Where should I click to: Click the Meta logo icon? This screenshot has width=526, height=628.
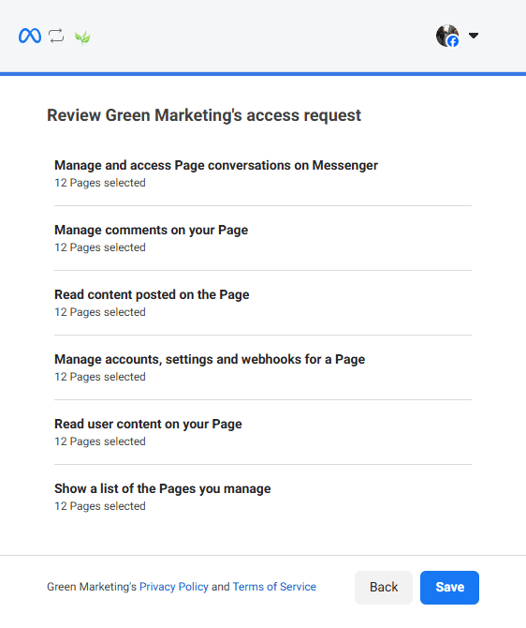30,36
